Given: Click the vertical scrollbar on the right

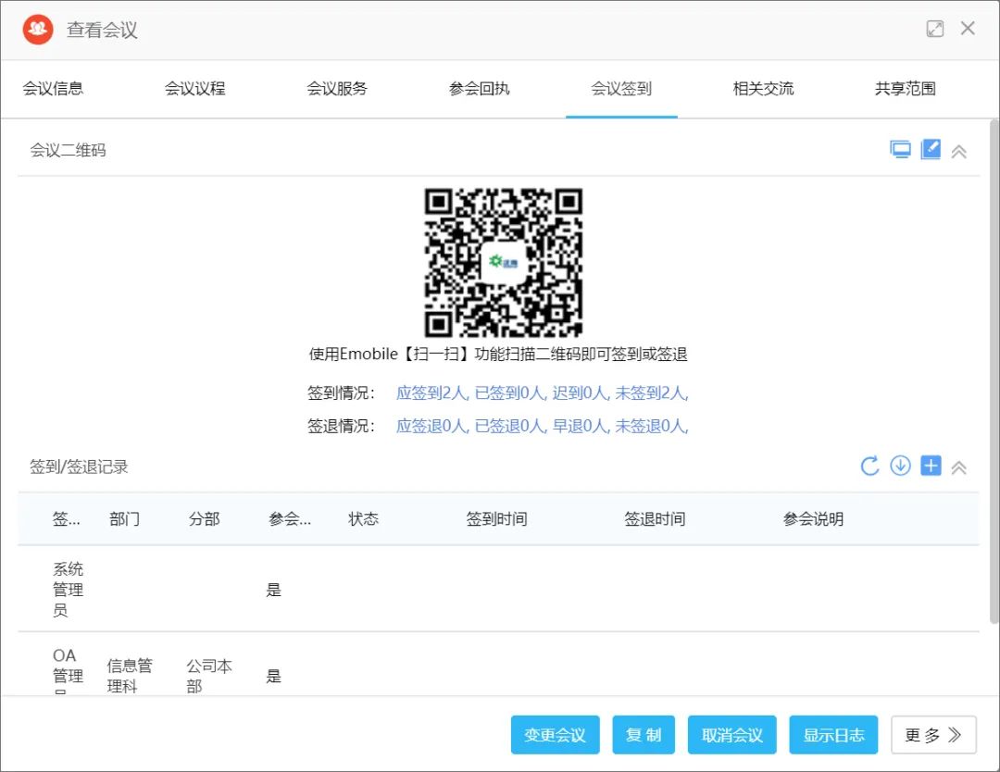Looking at the screenshot, I should point(994,370).
